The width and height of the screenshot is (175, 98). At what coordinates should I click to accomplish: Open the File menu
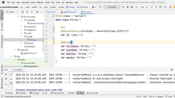tap(8, 2)
